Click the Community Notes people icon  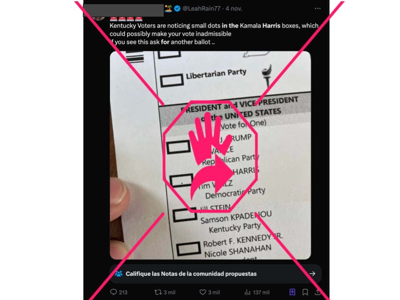point(119,274)
